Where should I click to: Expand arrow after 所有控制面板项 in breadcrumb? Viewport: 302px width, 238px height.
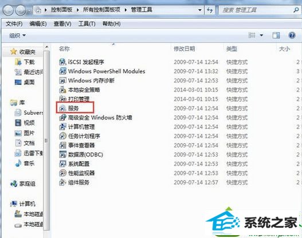click(x=125, y=10)
